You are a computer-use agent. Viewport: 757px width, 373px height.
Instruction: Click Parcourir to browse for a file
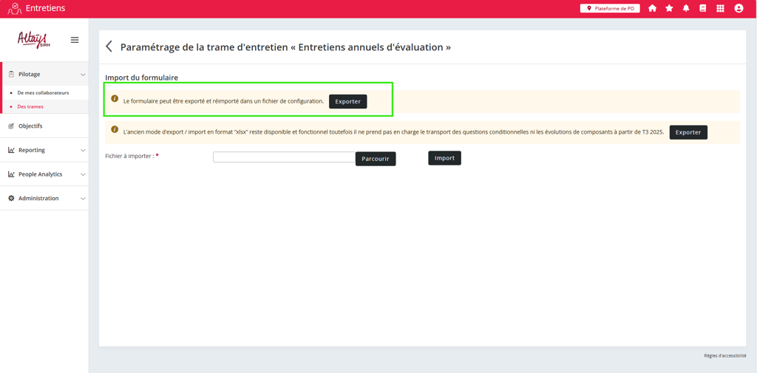(x=376, y=159)
